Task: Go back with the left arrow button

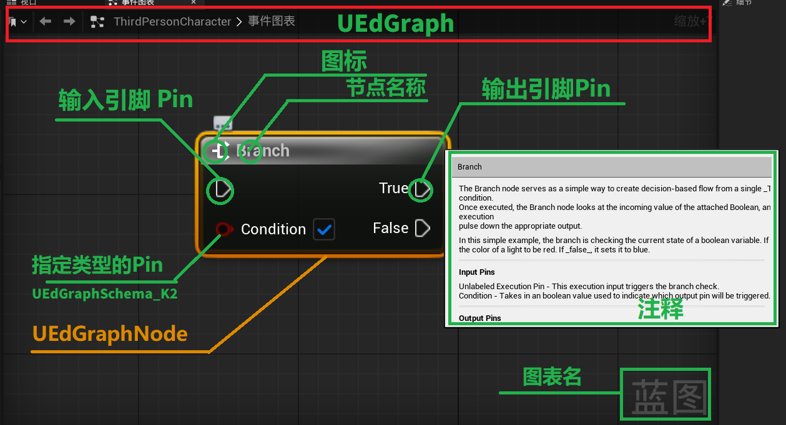Action: 46,22
